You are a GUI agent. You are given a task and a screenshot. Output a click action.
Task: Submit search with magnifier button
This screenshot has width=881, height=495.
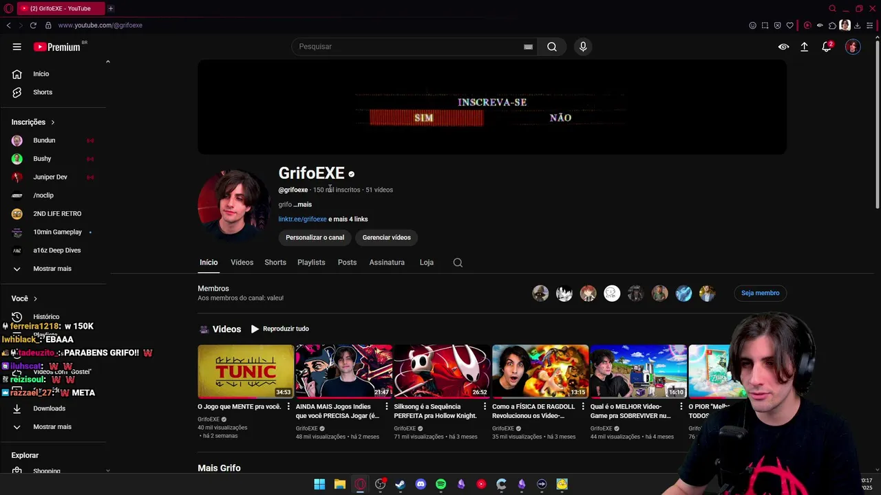point(552,47)
